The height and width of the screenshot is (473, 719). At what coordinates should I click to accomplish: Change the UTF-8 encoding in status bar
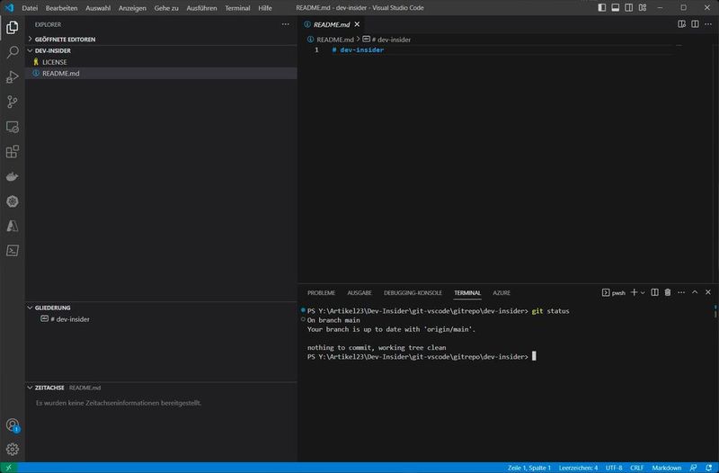[614, 468]
